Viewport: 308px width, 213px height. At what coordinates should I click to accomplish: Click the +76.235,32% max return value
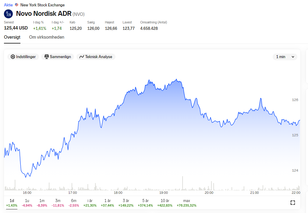pyautogui.click(x=186, y=206)
